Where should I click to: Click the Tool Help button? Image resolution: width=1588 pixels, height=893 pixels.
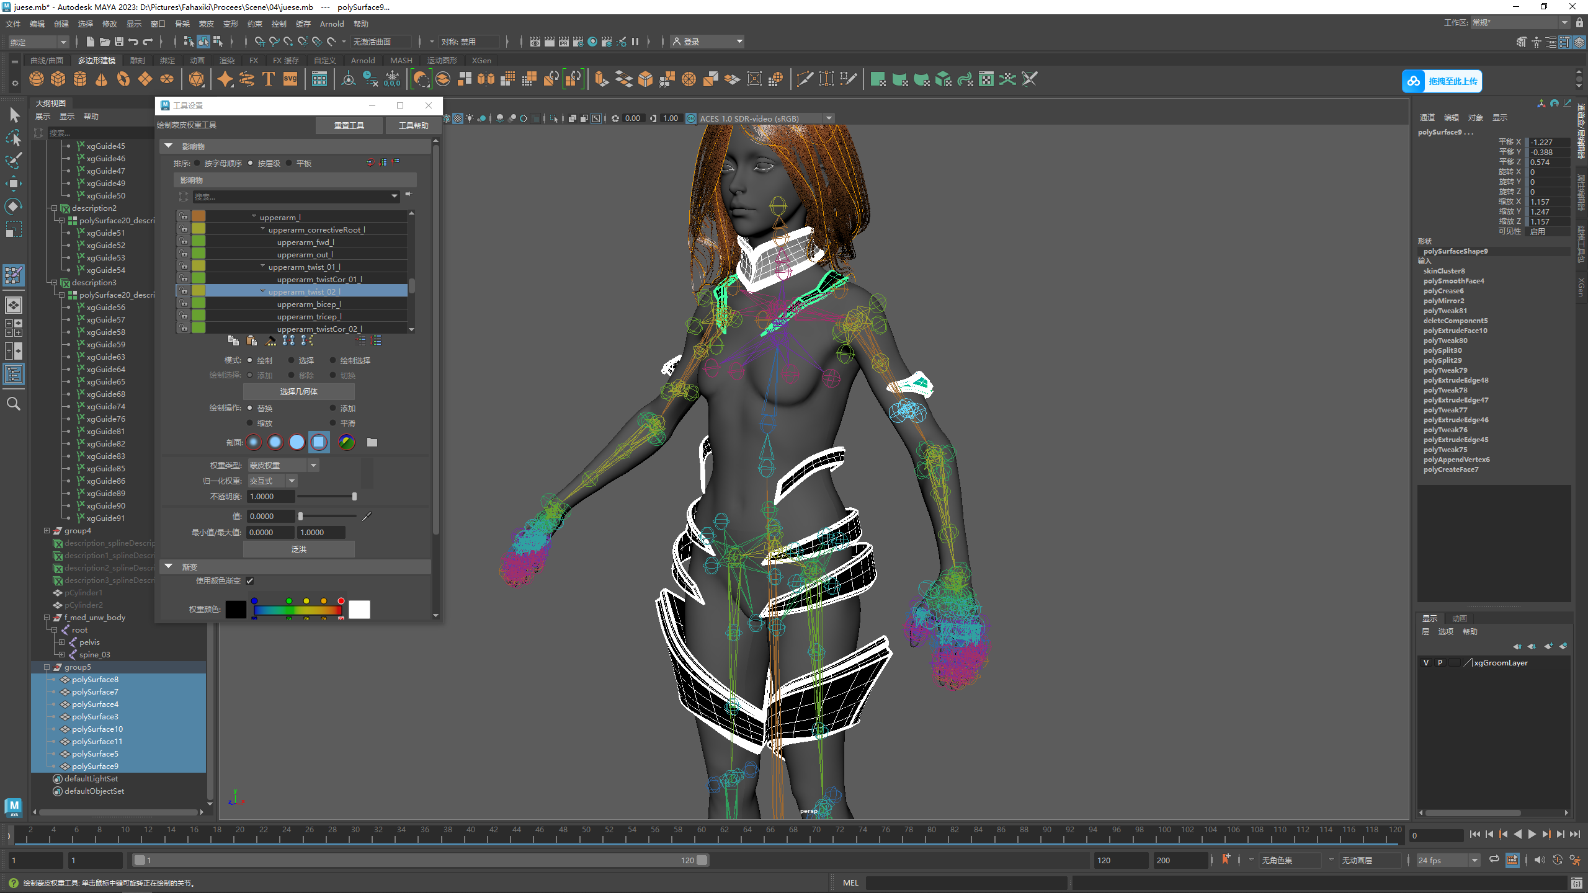[x=413, y=125]
